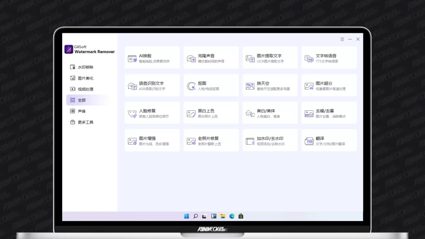Open 更多工具 in the sidebar
The image size is (425, 239).
click(x=85, y=122)
